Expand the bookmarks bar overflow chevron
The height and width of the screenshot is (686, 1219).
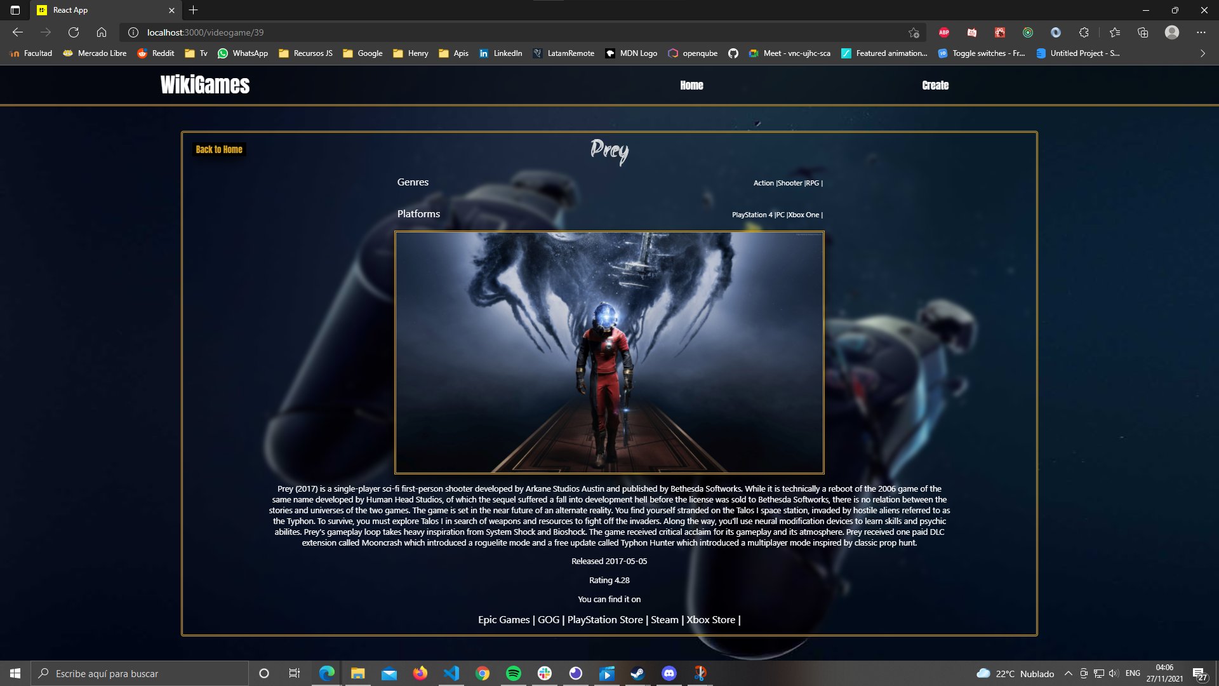1202,53
